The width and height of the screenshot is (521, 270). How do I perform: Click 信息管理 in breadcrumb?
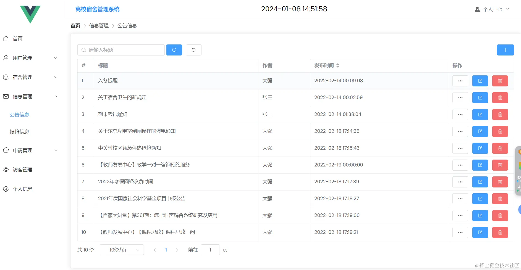tap(99, 26)
